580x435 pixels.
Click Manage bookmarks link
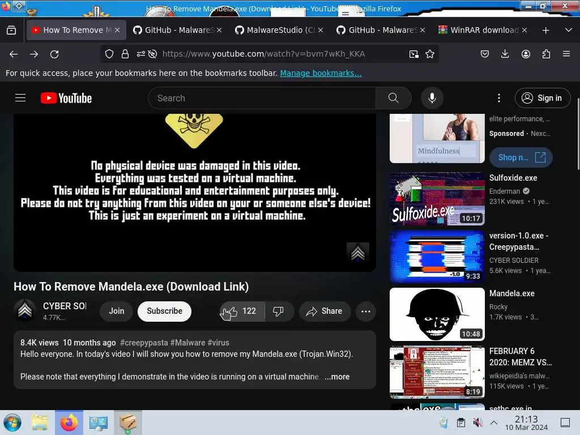pos(321,73)
